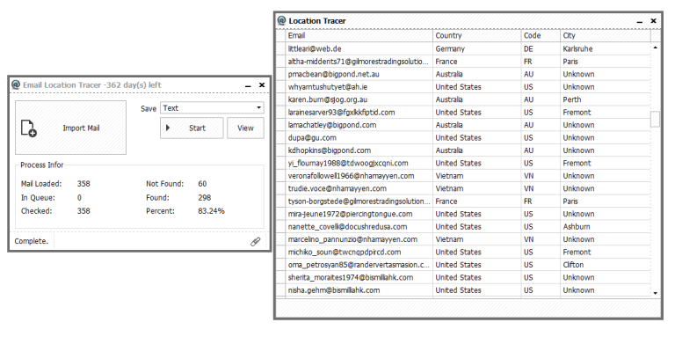
Task: Click the scrollbar down arrow in Location Tracer
Action: click(x=655, y=293)
